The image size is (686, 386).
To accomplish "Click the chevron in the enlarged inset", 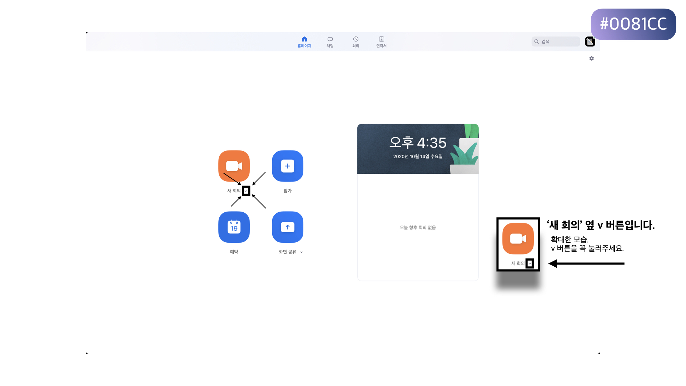I will click(x=530, y=264).
